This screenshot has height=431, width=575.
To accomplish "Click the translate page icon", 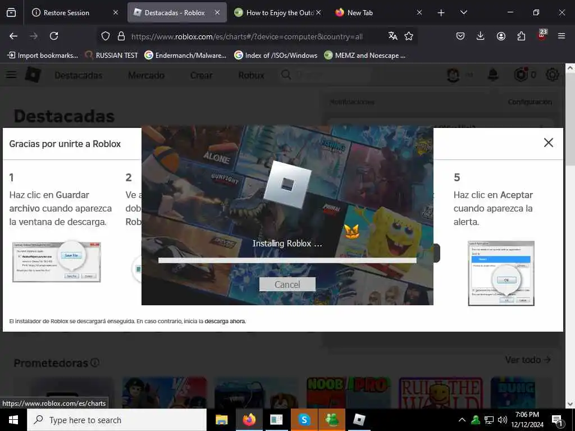I will tap(393, 36).
